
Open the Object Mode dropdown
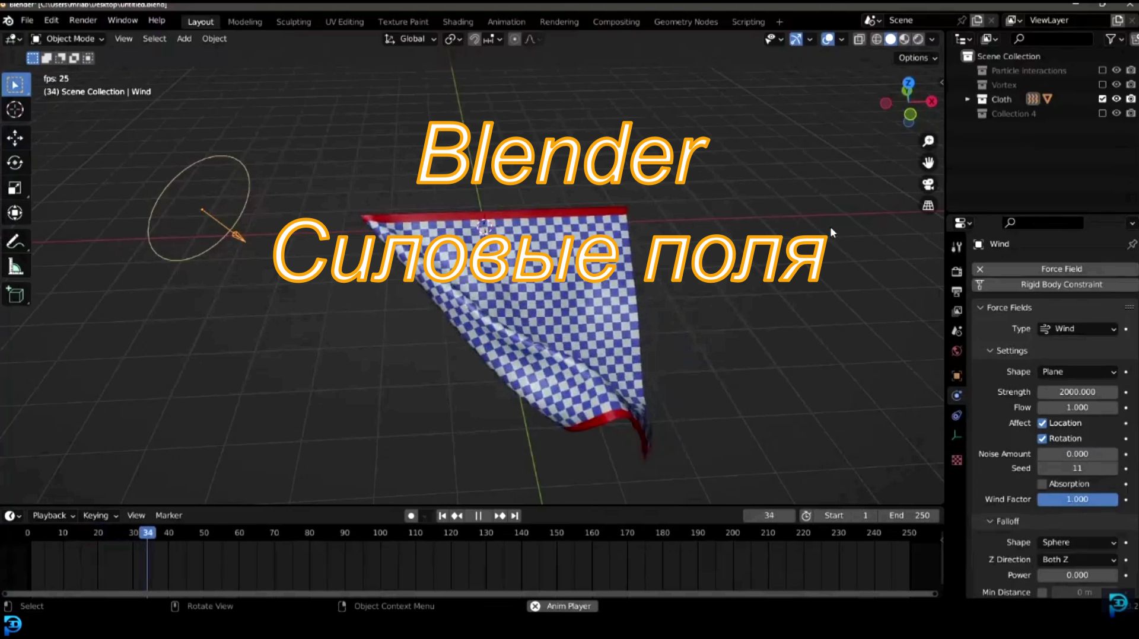(68, 39)
